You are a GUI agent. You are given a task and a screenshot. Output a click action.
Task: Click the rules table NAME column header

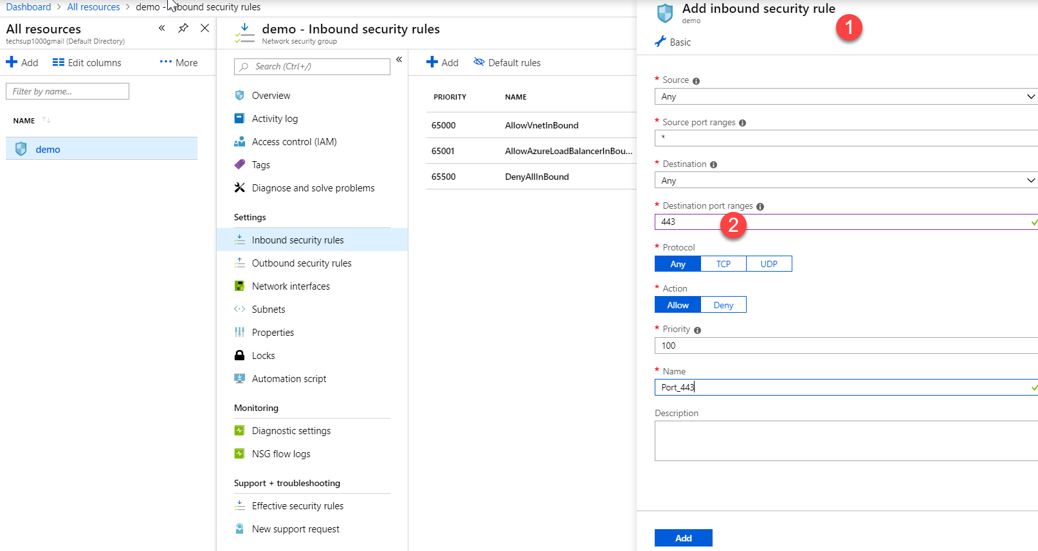[516, 97]
